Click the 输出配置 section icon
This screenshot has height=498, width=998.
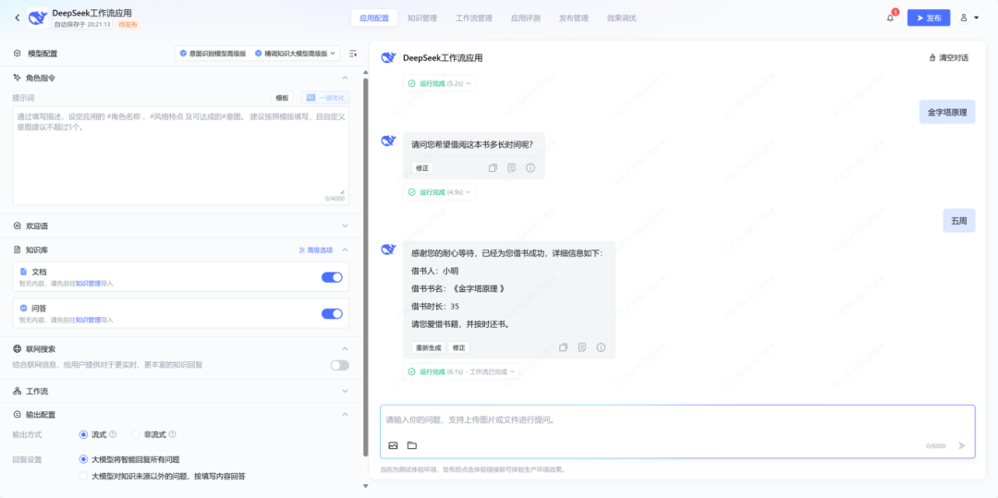[x=18, y=415]
